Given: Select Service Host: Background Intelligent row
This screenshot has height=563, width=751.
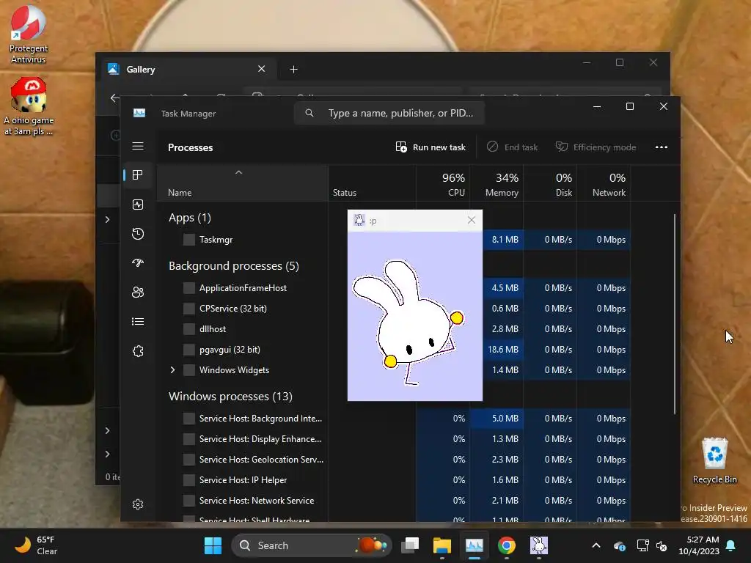Looking at the screenshot, I should (x=393, y=419).
